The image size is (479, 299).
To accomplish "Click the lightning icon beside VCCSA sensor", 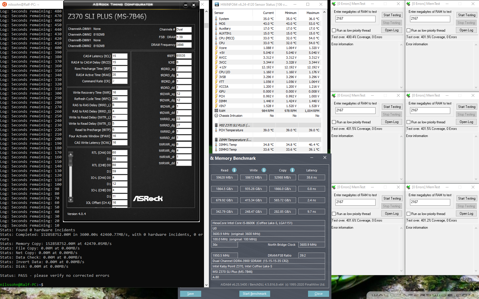I will (x=216, y=87).
